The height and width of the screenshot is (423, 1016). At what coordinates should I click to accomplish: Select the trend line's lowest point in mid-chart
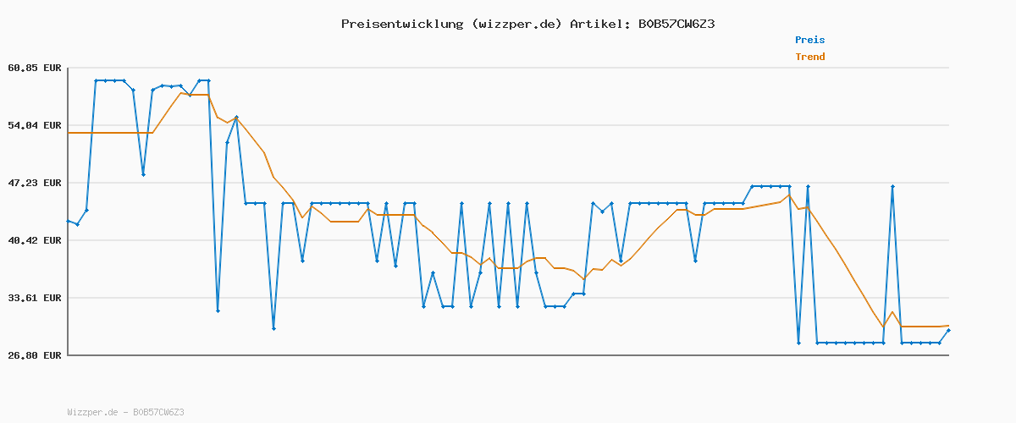583,279
